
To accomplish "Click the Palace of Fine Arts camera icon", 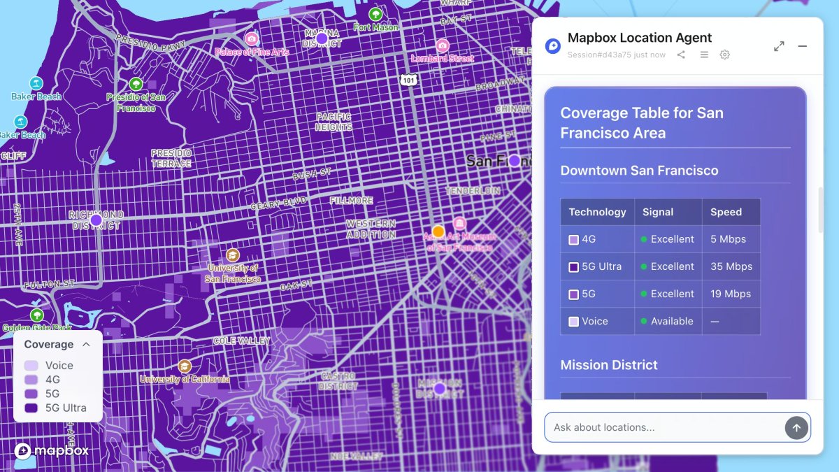I will click(x=252, y=38).
